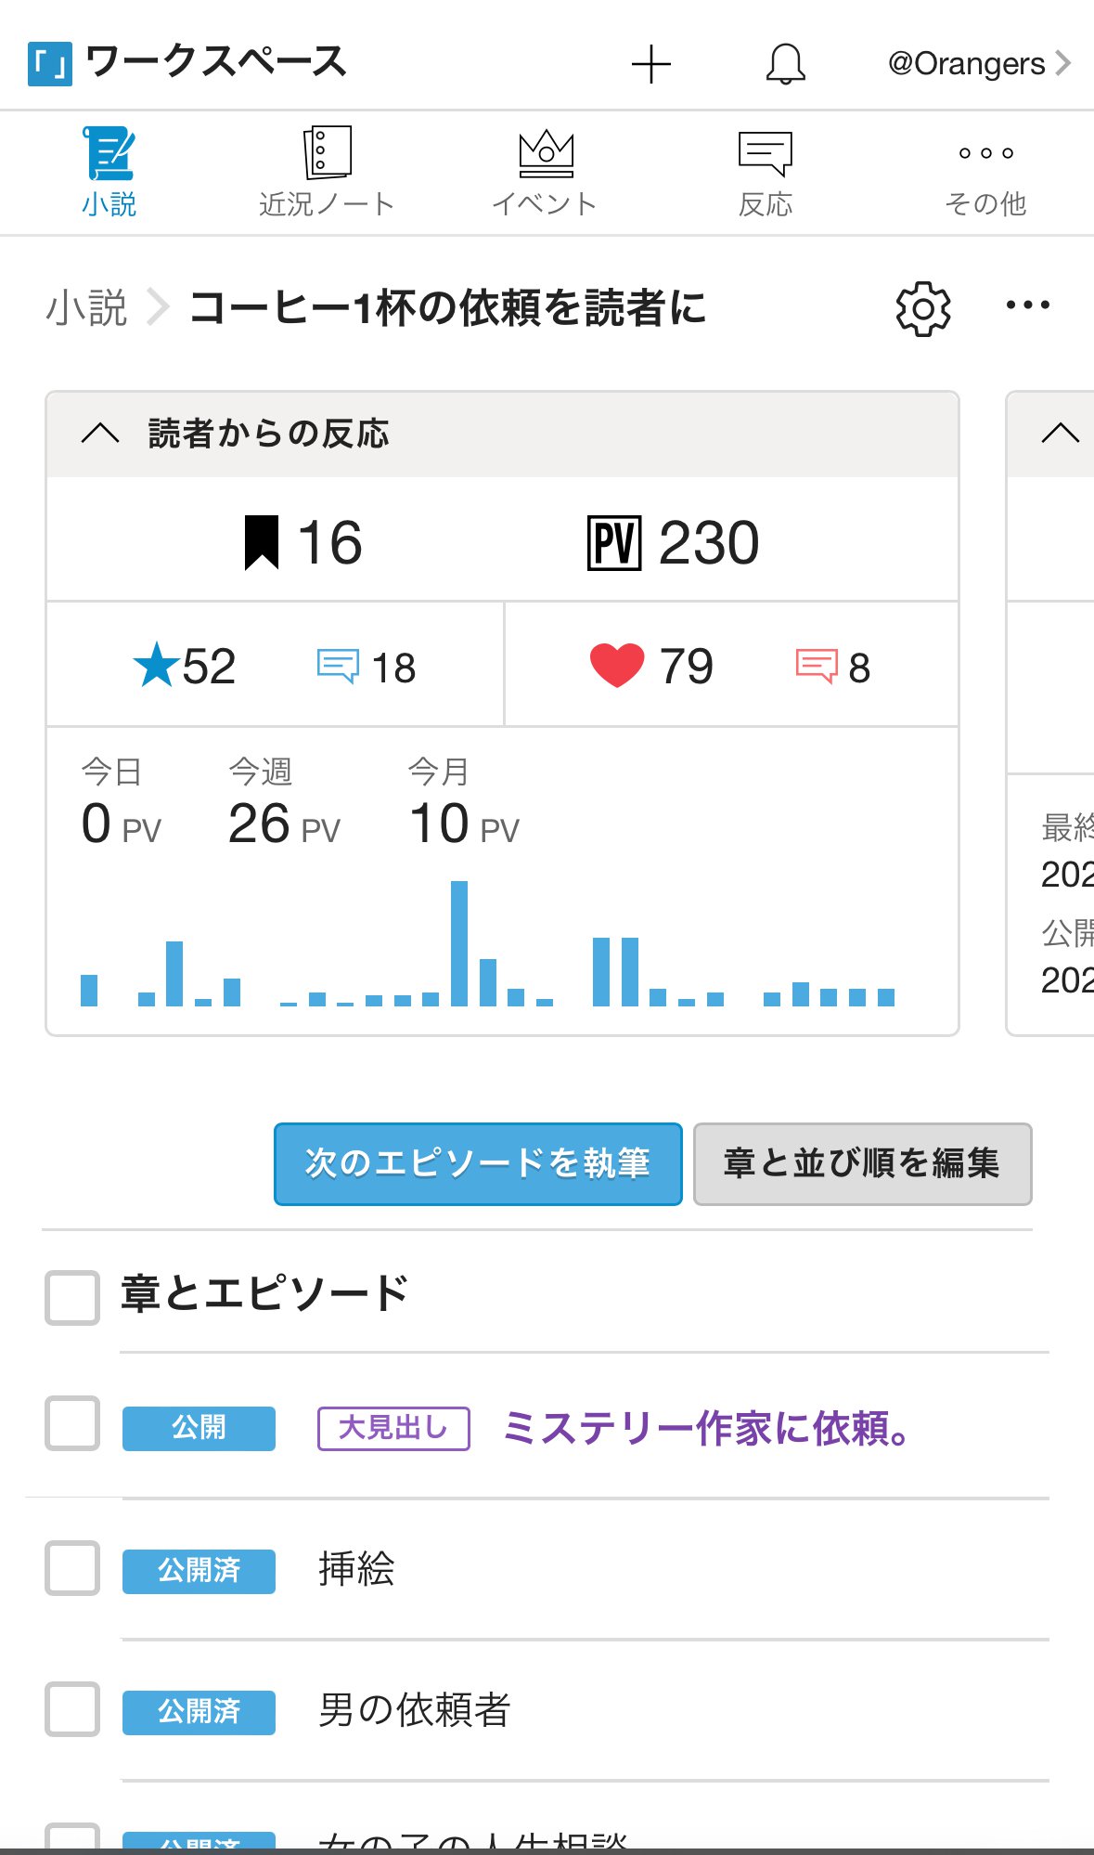
Task: Collapse the partially visible right panel
Action: 1060,434
